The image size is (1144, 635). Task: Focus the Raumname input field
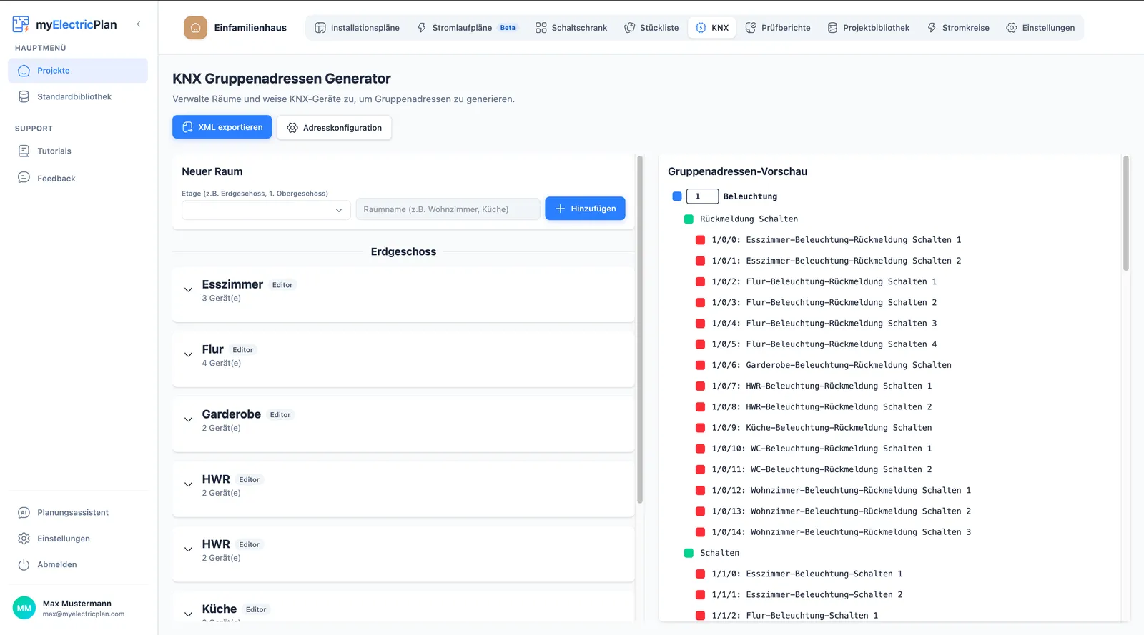tap(448, 209)
